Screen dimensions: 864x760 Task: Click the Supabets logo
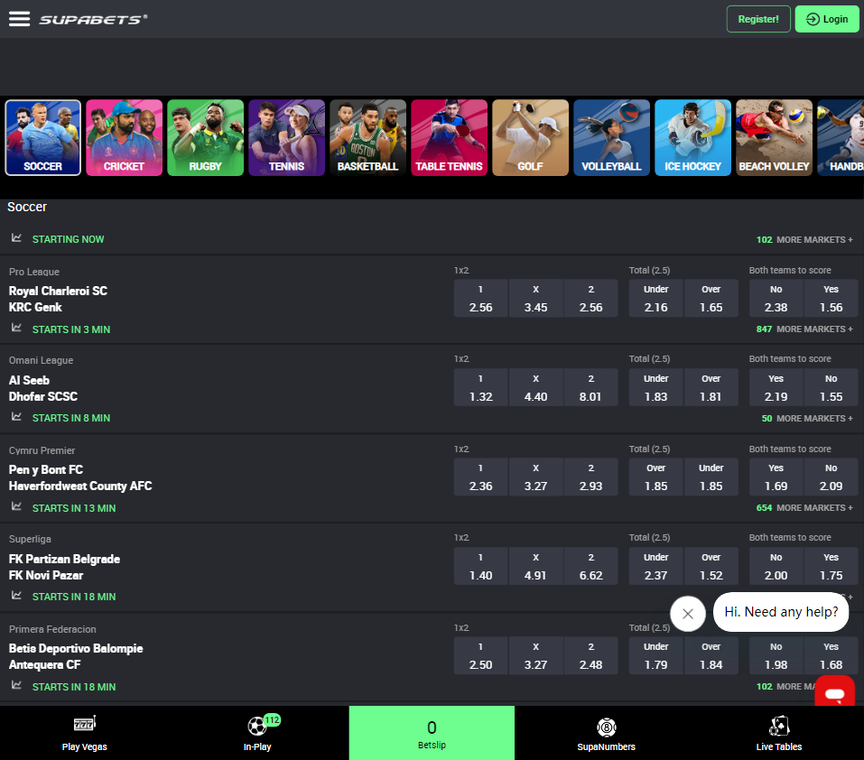pos(93,19)
